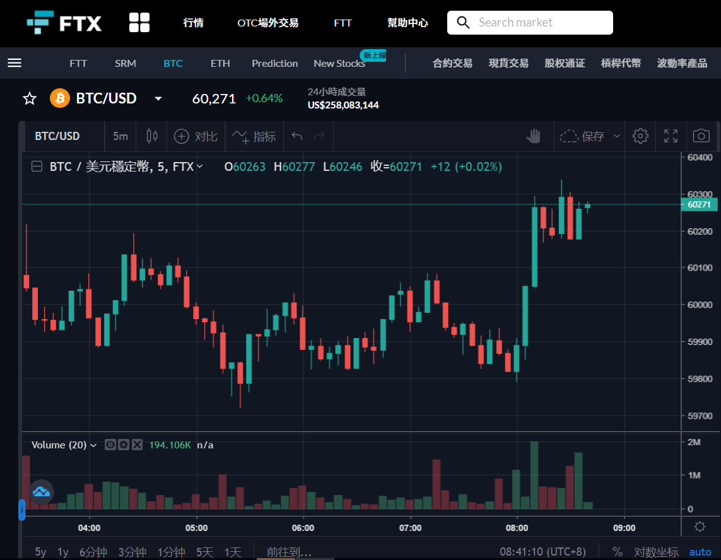Toggle Volume indicator visibility eye

tap(110, 445)
